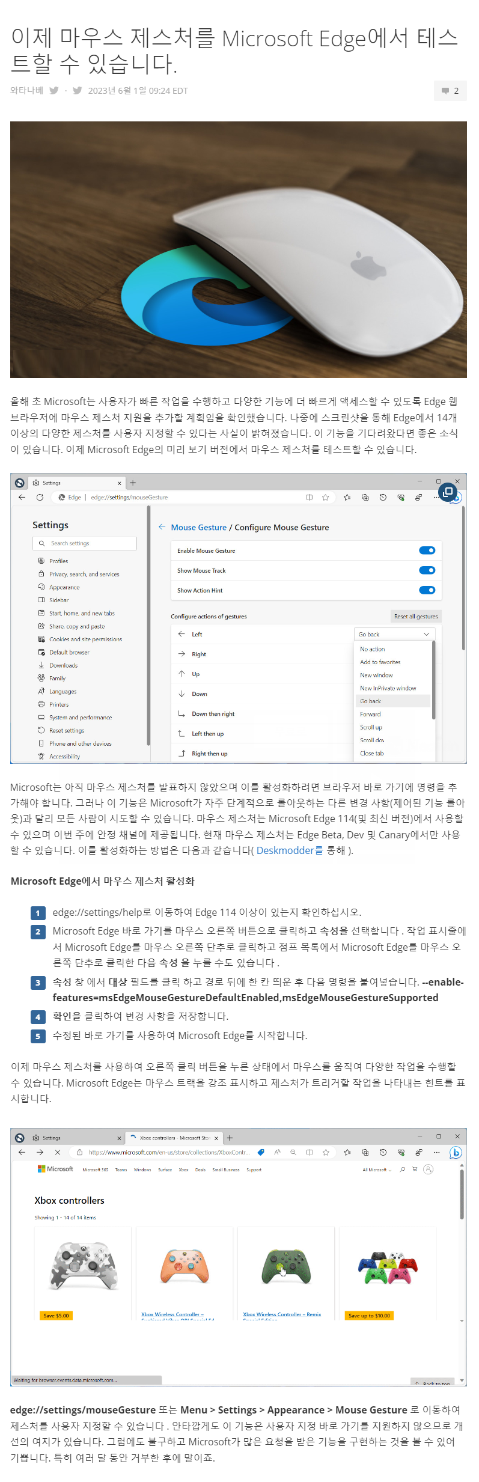The image size is (479, 1482).
Task: Expand the All Microsoft dropdown
Action: 377,1170
